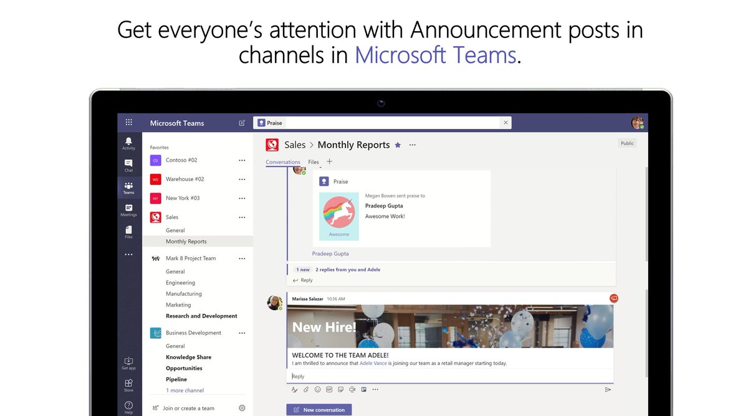Clear the Praise search box with X
Viewport: 748px width, 416px height.
pyautogui.click(x=506, y=123)
